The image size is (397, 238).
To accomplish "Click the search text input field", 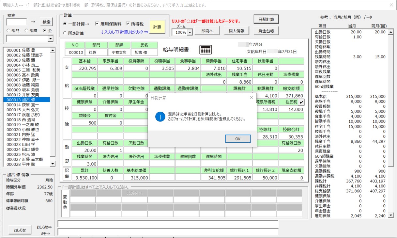I will coord(17,22).
